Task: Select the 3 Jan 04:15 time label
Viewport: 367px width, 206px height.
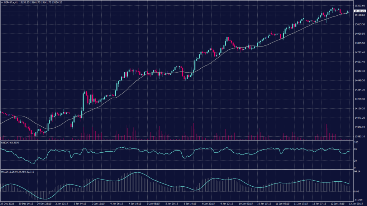Action: coord(80,203)
